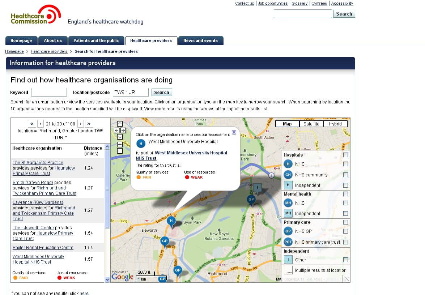The height and width of the screenshot is (295, 425).
Task: Pan the map up with arrow
Action: click(x=120, y=124)
